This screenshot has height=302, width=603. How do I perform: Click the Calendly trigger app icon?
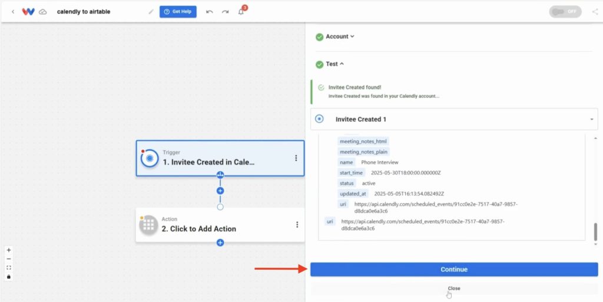(150, 158)
